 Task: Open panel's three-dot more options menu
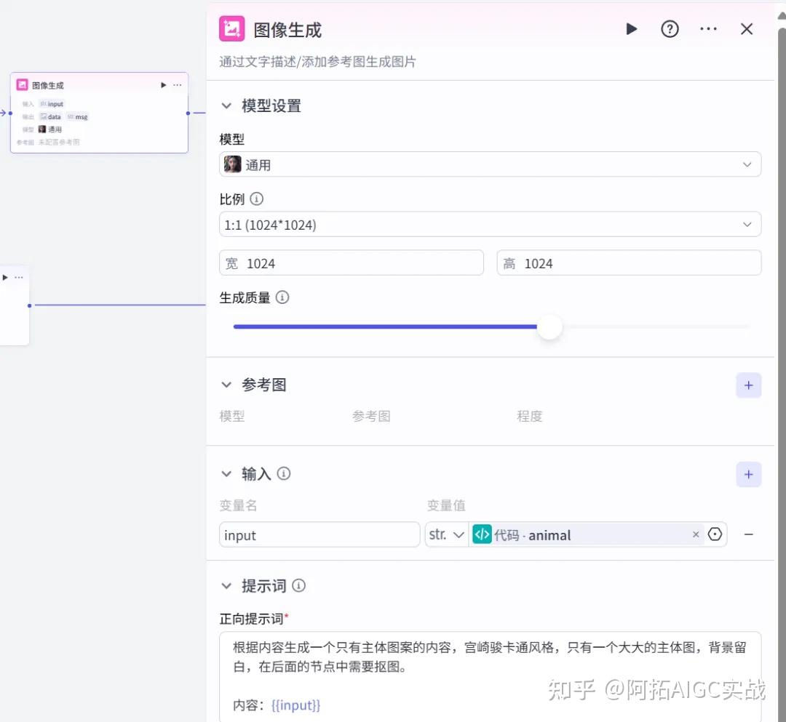tap(708, 29)
